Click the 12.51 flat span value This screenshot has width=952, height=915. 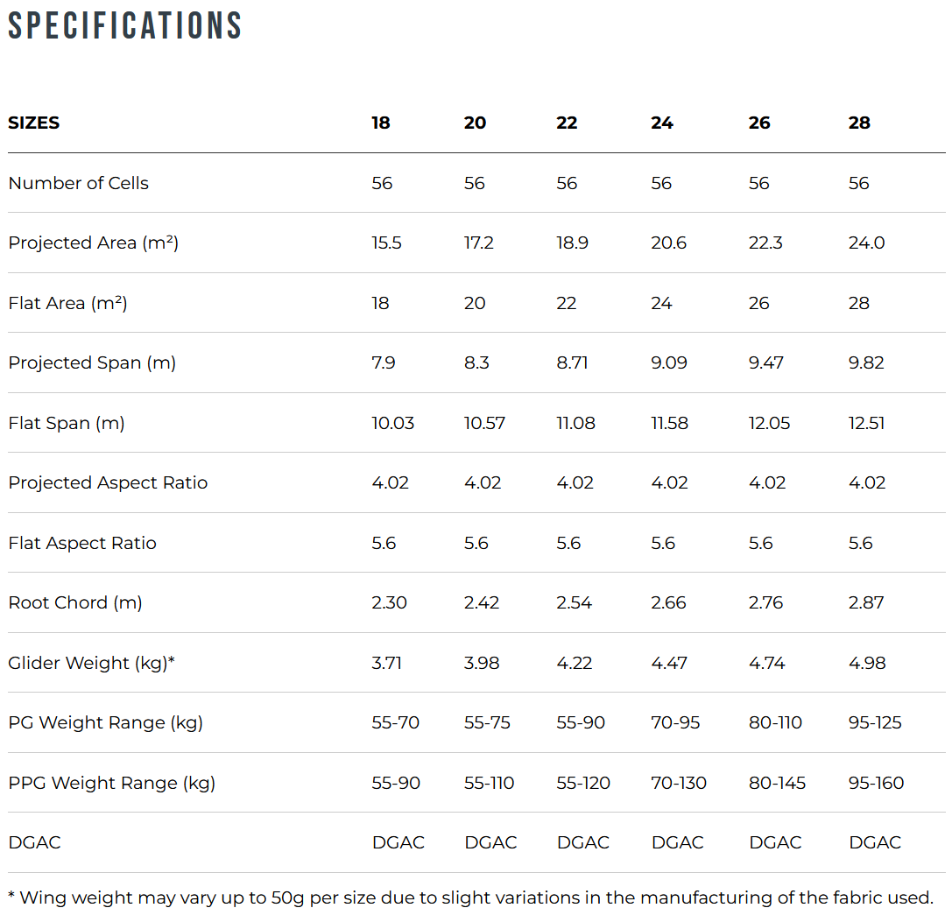pyautogui.click(x=867, y=423)
